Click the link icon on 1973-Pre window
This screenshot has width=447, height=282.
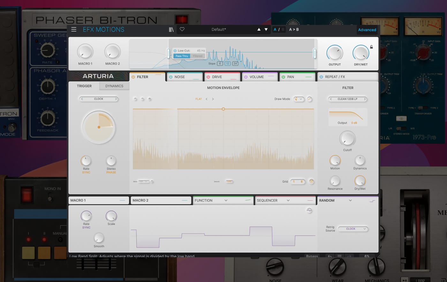click(x=401, y=118)
